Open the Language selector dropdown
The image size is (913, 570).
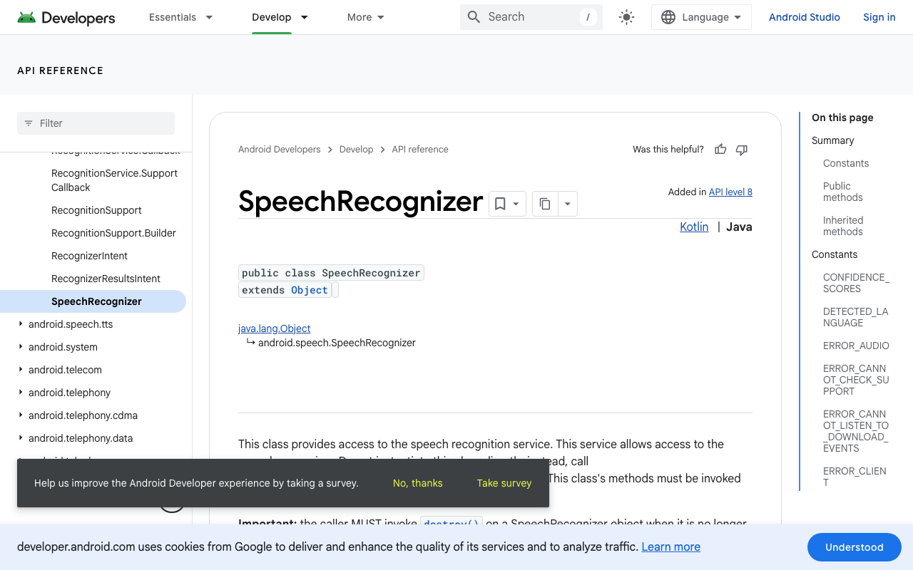[x=701, y=17]
